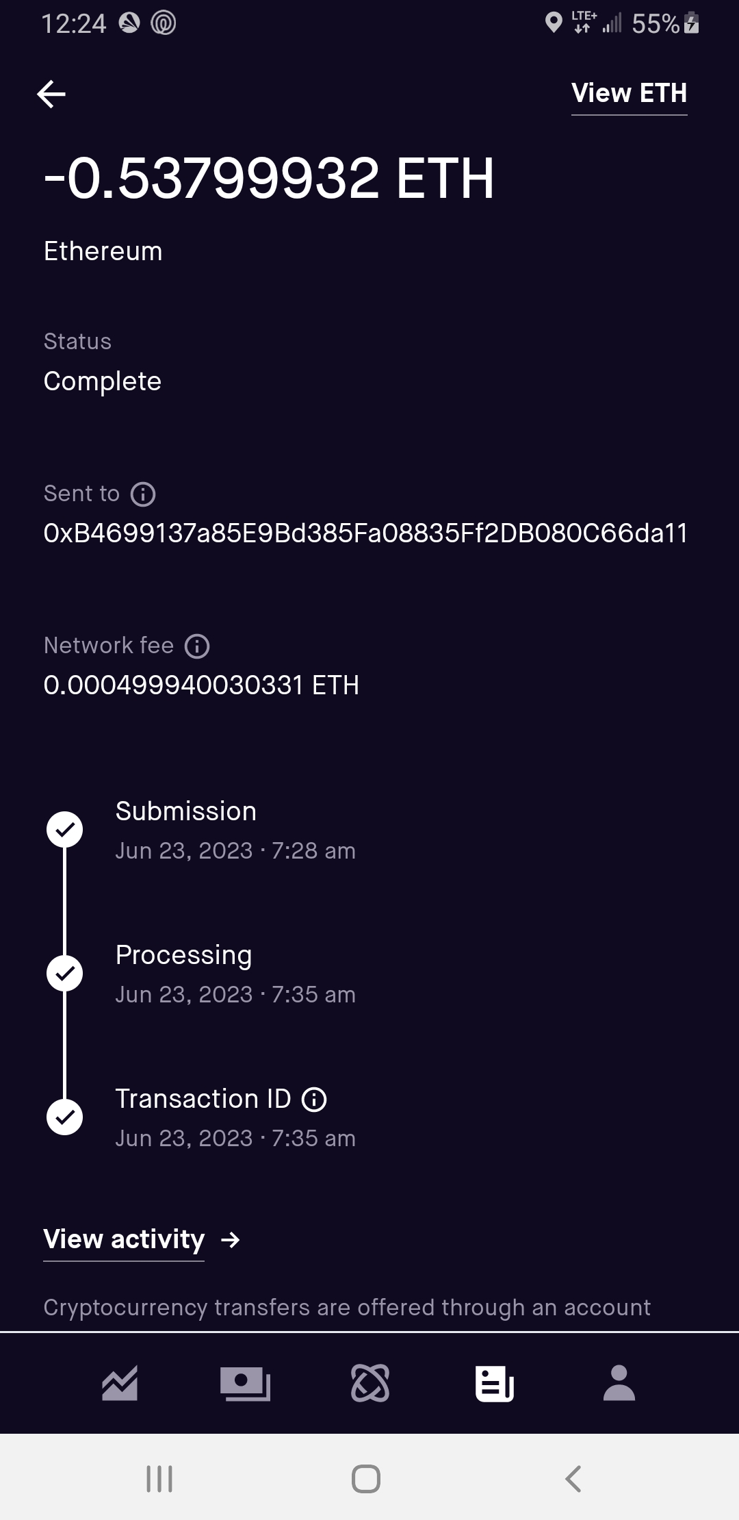Viewport: 739px width, 1520px height.
Task: Open the account profile tab
Action: coord(619,1383)
